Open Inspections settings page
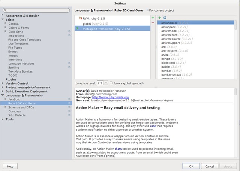The width and height of the screenshot is (240, 171). [x=16, y=36]
